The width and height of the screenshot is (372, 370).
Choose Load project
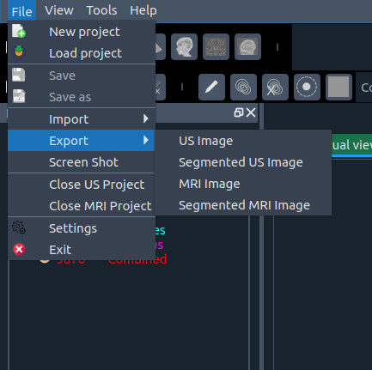(82, 53)
